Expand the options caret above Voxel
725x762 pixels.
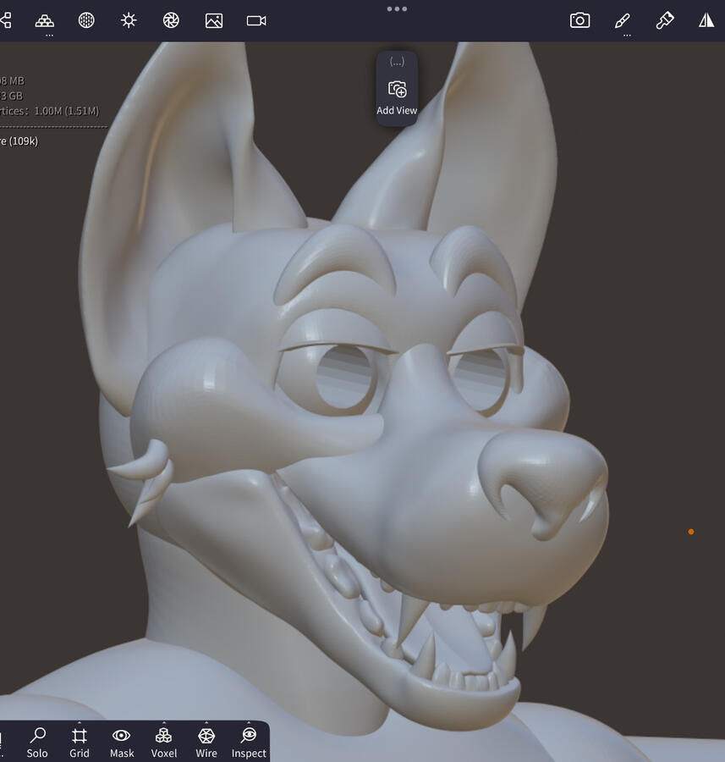coord(164,724)
